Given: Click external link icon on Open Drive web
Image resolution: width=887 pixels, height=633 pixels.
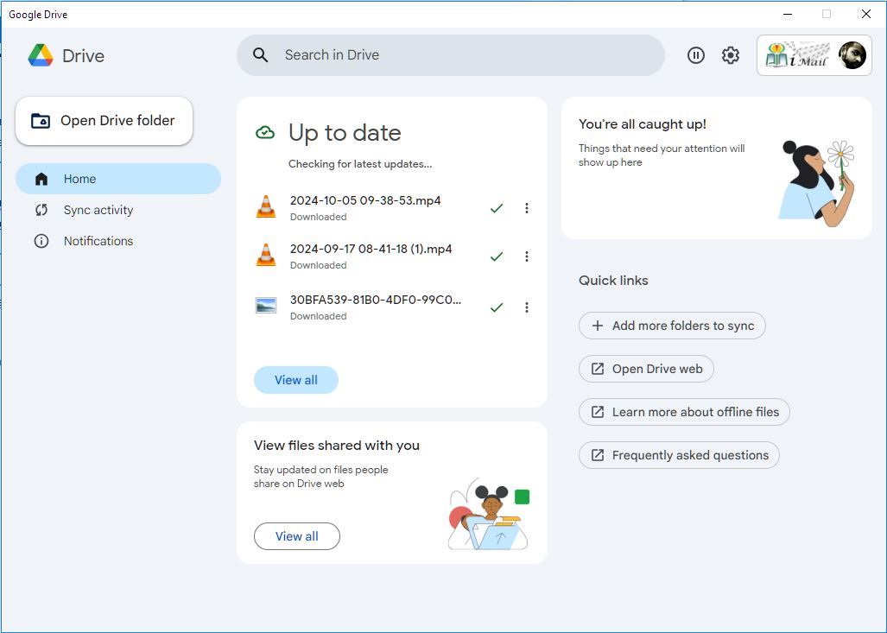Looking at the screenshot, I should [598, 369].
